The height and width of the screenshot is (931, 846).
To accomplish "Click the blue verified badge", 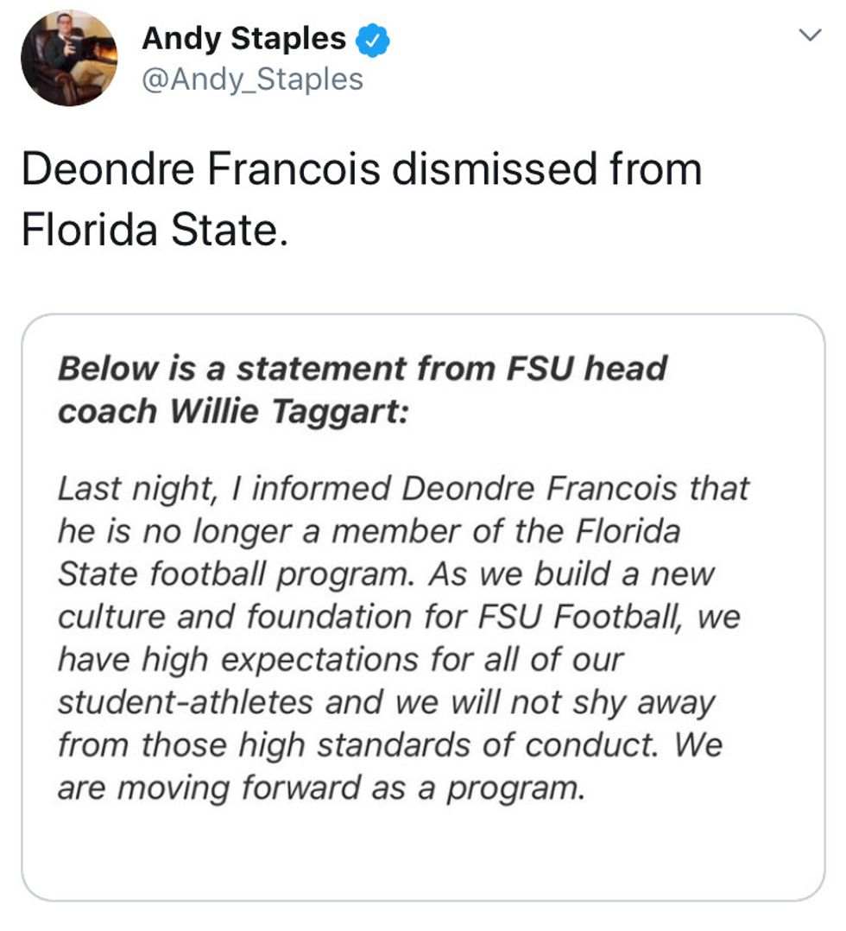I will pos(374,39).
